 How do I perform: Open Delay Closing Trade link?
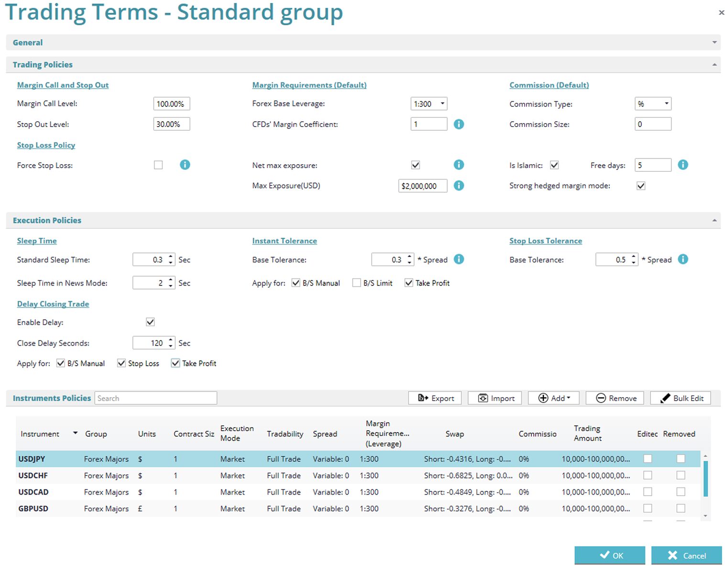pyautogui.click(x=53, y=304)
